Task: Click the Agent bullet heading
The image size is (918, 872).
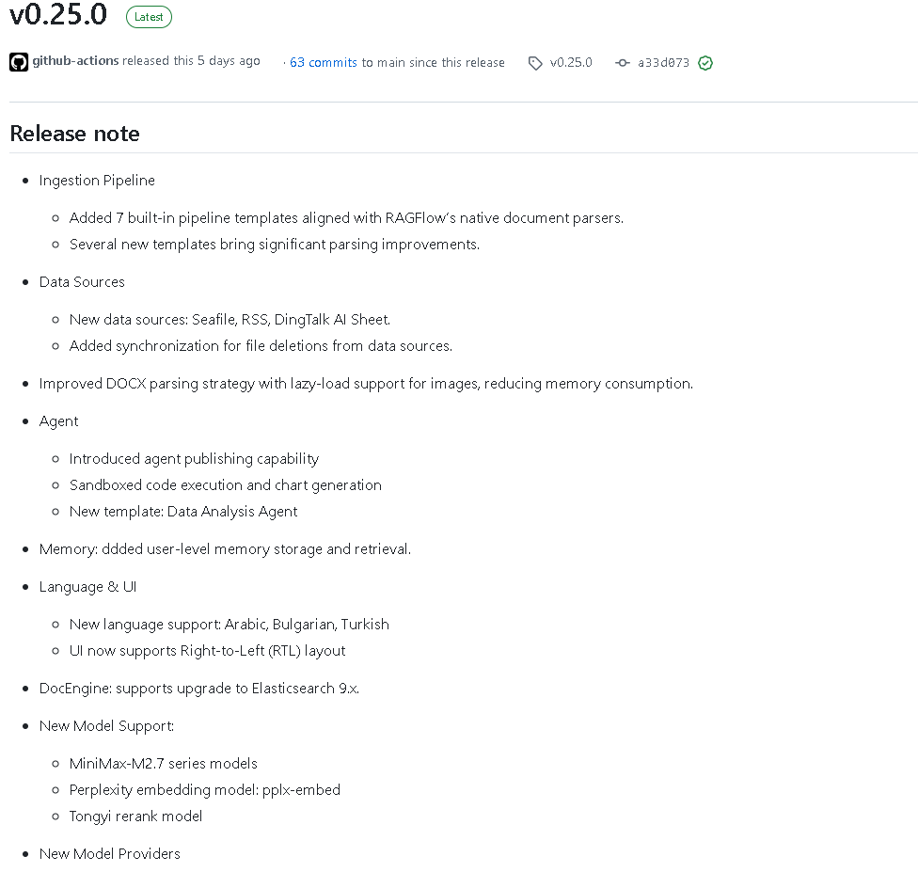Action: pos(59,421)
